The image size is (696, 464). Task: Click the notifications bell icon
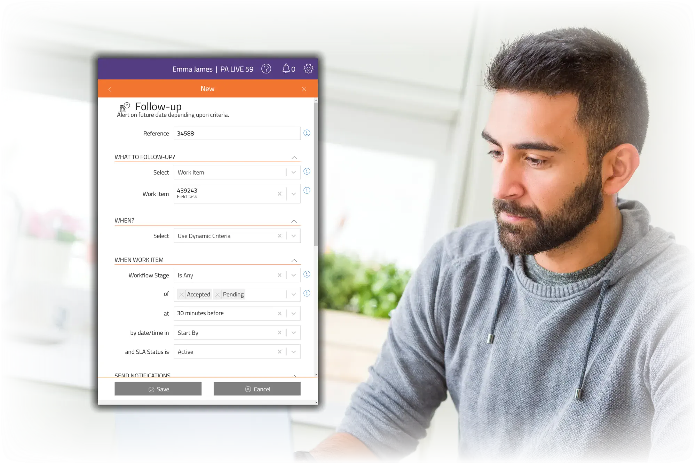(x=286, y=69)
